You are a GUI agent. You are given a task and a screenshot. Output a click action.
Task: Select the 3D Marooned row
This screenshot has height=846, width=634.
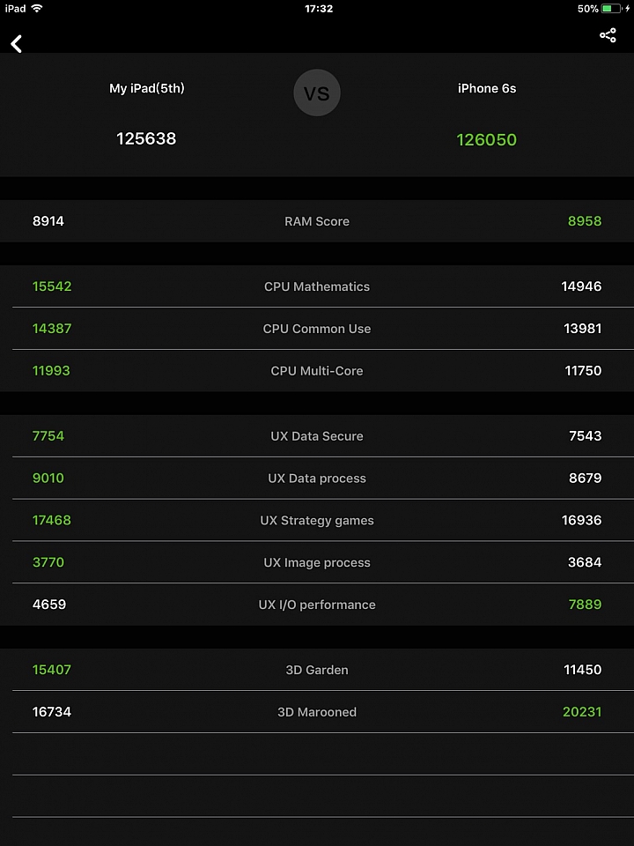pyautogui.click(x=317, y=712)
